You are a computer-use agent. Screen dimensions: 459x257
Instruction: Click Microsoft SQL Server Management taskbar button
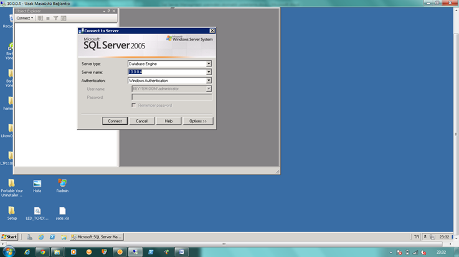[97, 237]
